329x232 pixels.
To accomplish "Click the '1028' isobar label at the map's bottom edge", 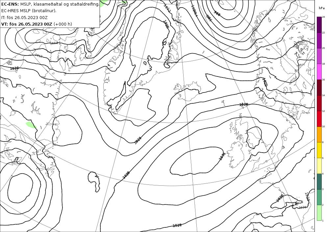I will pos(177,225).
